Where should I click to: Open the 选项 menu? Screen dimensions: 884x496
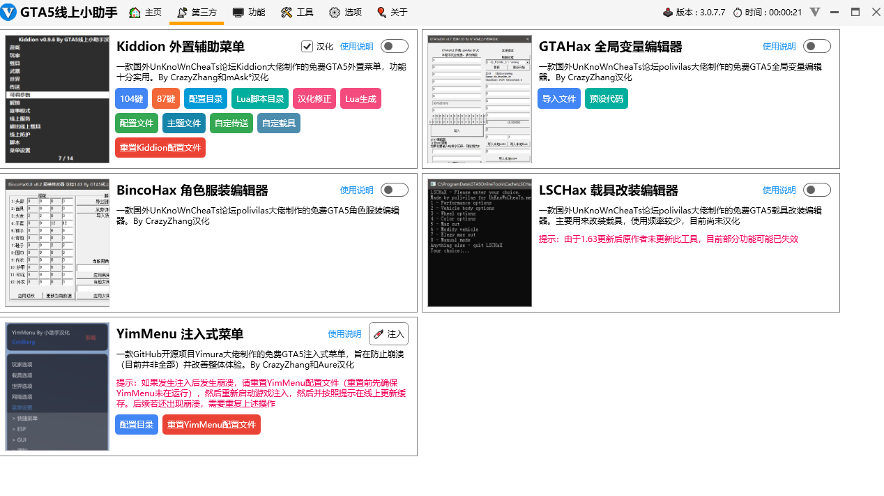pyautogui.click(x=345, y=12)
